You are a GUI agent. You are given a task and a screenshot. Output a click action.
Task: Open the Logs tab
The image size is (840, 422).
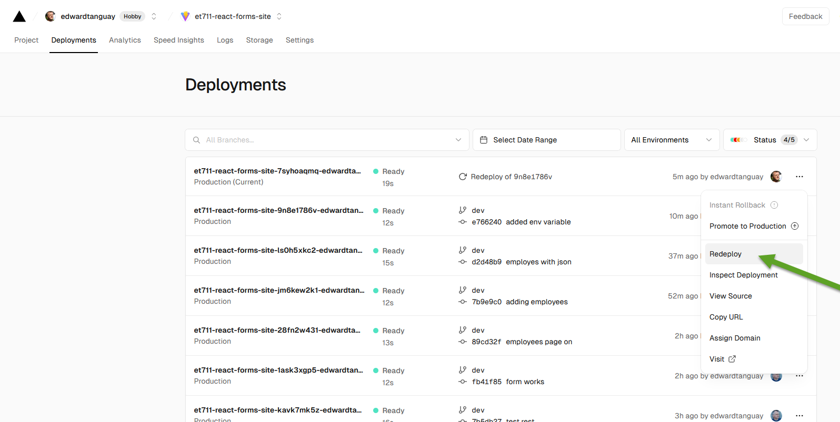point(225,40)
